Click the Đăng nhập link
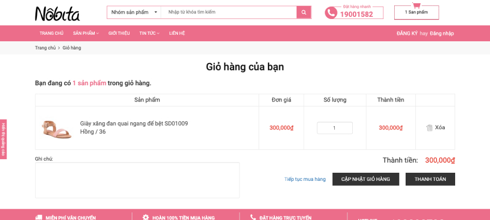 [442, 33]
